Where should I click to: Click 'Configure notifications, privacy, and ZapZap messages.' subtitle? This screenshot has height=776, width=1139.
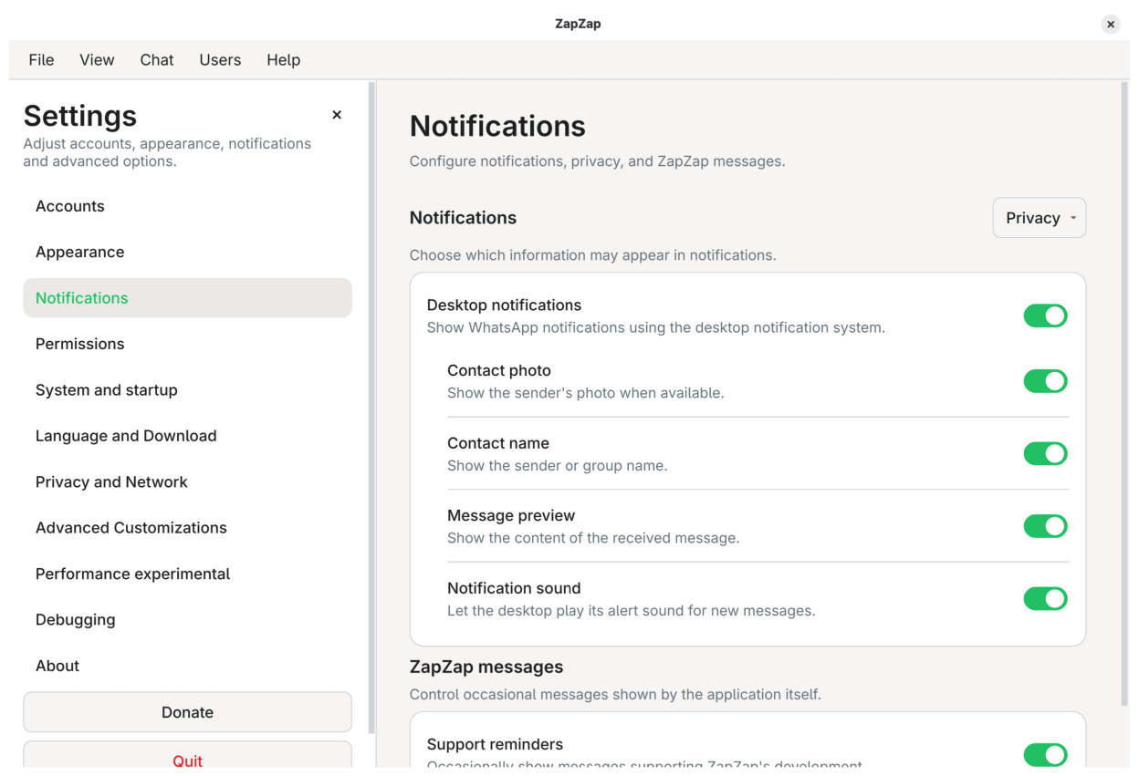point(597,161)
